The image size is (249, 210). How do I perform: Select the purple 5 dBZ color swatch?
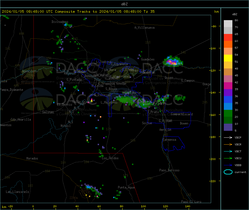(x=228, y=127)
